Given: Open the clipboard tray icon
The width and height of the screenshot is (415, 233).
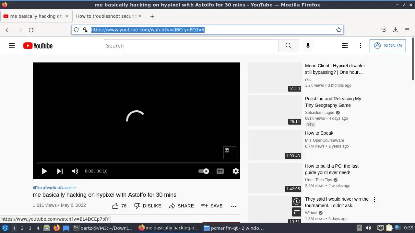Looking at the screenshot, I should (x=389, y=228).
